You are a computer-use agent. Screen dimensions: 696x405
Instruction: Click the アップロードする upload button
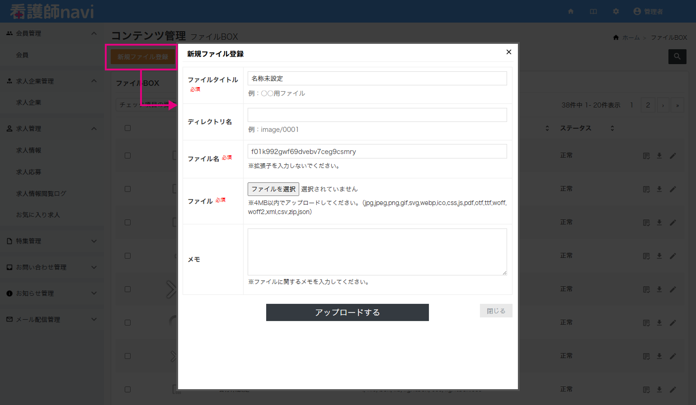click(347, 312)
